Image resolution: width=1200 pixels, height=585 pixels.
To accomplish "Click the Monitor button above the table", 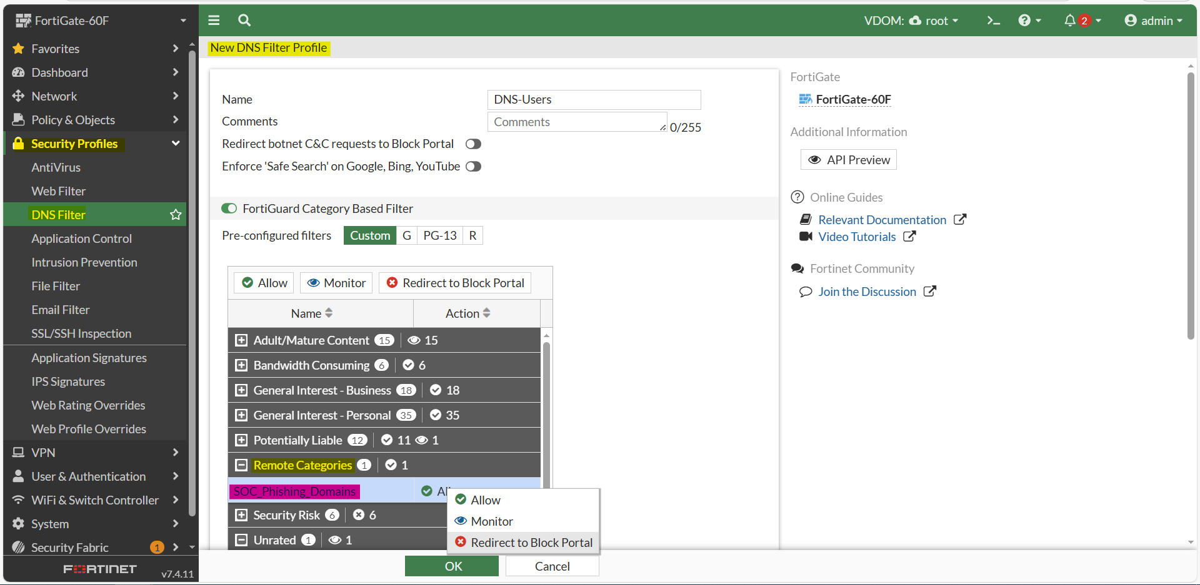I will pos(336,283).
